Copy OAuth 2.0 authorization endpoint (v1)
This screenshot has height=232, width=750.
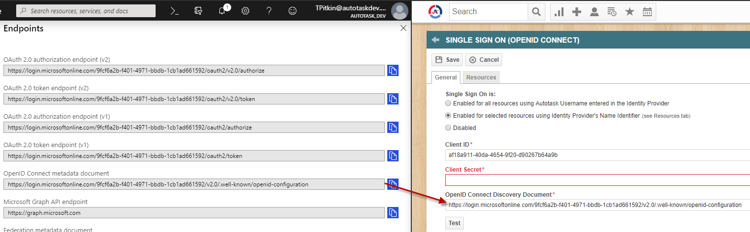click(x=393, y=128)
